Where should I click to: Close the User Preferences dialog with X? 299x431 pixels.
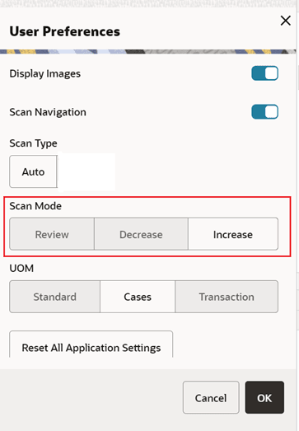tap(286, 21)
